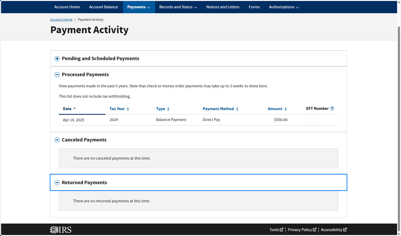Click the EFT Number help question-mark icon
401x236 pixels.
tap(332, 109)
